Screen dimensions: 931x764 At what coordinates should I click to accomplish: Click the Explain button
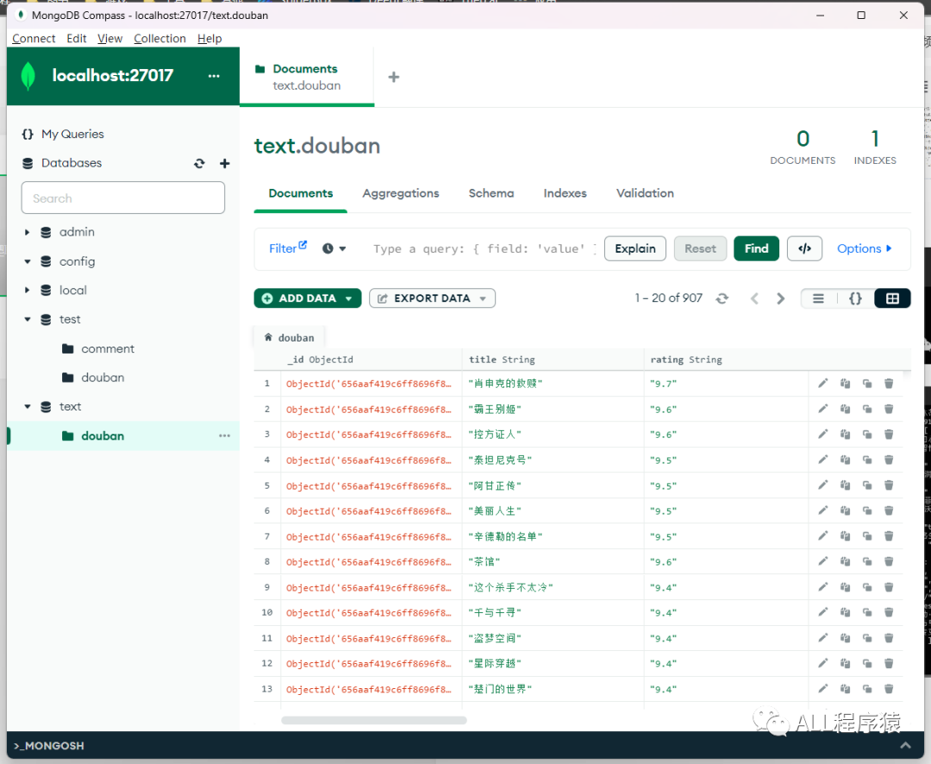[x=635, y=248]
